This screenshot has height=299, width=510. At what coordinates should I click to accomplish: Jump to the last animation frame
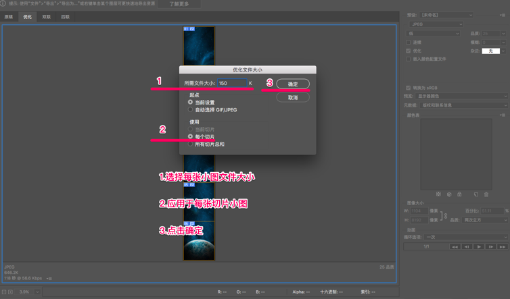click(502, 246)
